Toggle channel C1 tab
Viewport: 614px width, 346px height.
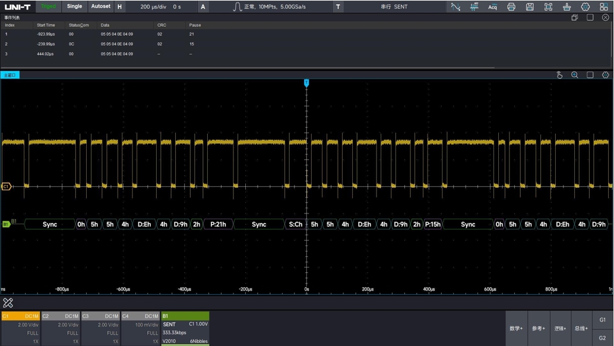click(x=21, y=316)
